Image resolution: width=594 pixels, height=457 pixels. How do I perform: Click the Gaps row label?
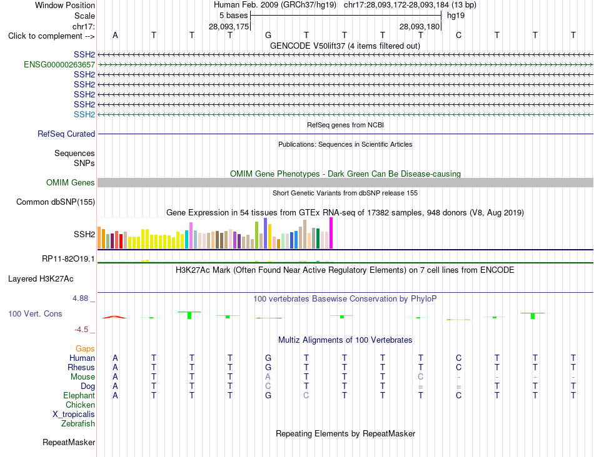pos(85,349)
